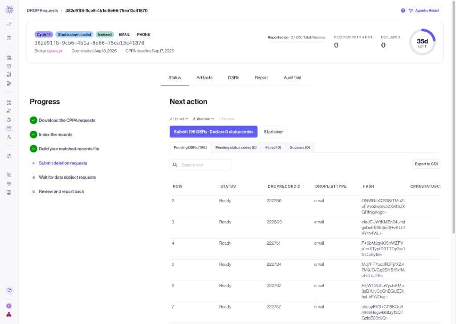Open the Broker ID link
Screen dimensions: 456x324
(55, 51)
